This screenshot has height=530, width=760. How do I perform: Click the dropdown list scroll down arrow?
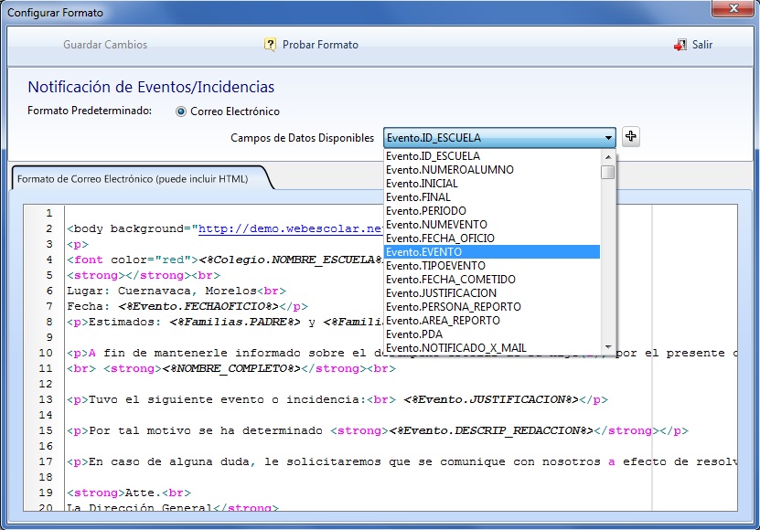tap(608, 347)
